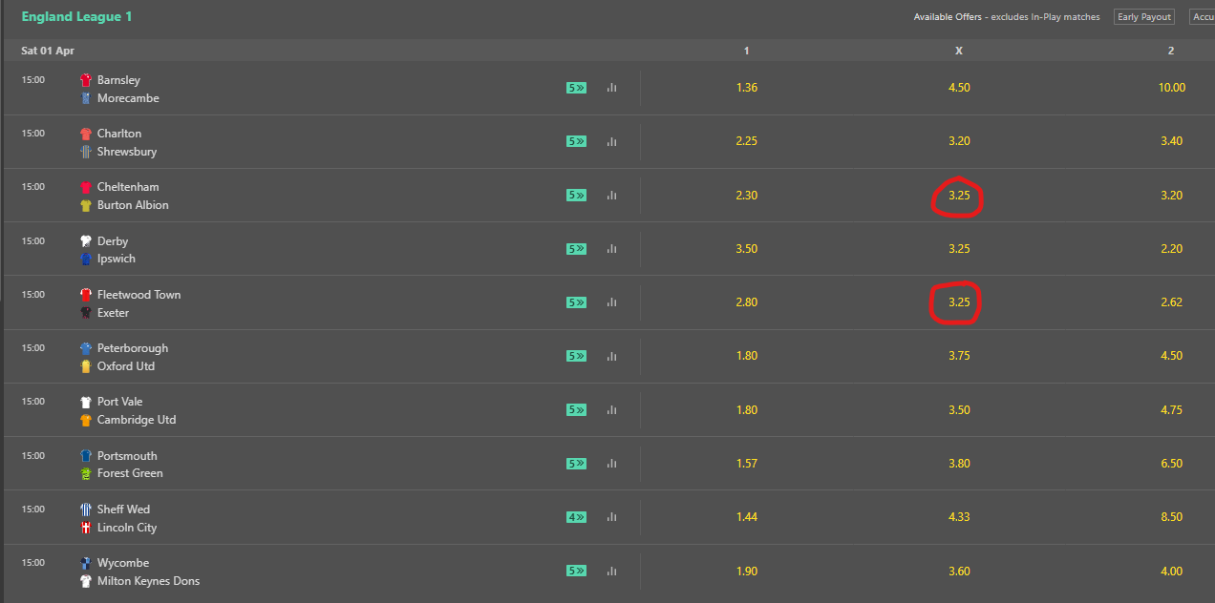1215x603 pixels.
Task: Open stats chart icon for Portsmouth v Forest Green
Action: pos(611,464)
